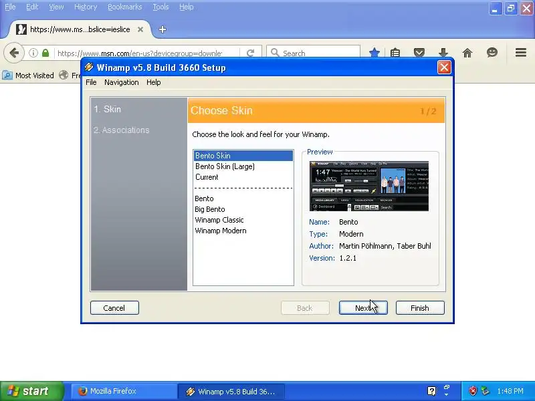Screen dimensions: 535x401
Task: Click the msn.com browser tab
Action: 80,29
